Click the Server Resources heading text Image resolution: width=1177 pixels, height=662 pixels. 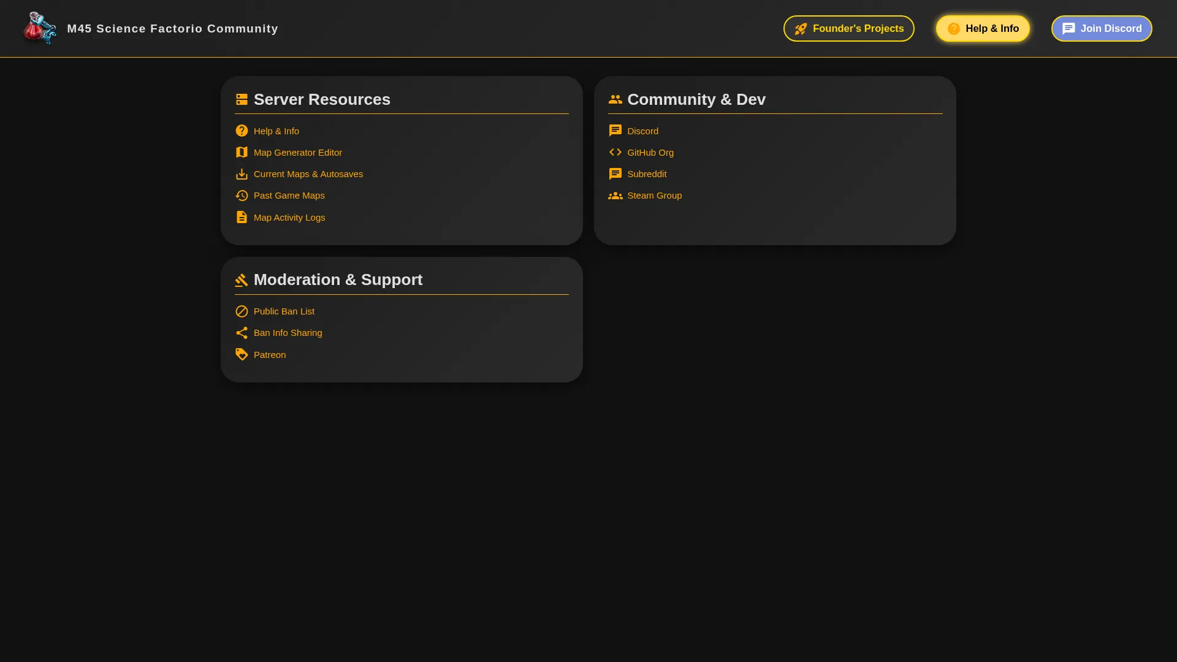(322, 99)
